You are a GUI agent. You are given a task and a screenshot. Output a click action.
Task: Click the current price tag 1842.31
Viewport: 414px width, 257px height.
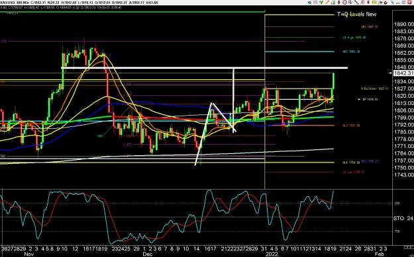click(x=403, y=73)
